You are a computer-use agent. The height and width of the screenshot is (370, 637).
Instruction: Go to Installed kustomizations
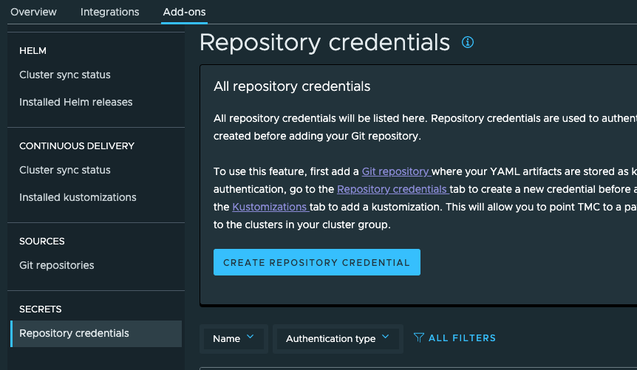coord(78,197)
